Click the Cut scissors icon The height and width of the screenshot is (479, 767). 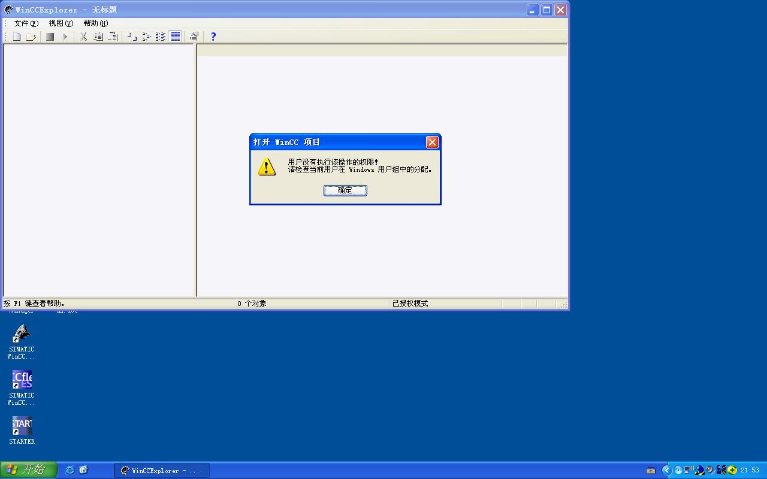point(84,37)
